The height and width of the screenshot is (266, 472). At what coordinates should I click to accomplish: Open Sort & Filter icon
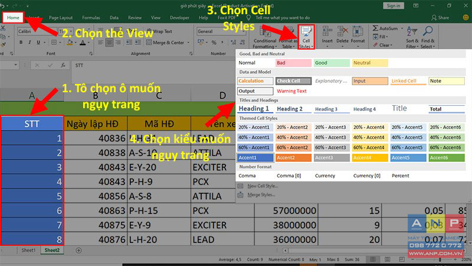pos(412,31)
